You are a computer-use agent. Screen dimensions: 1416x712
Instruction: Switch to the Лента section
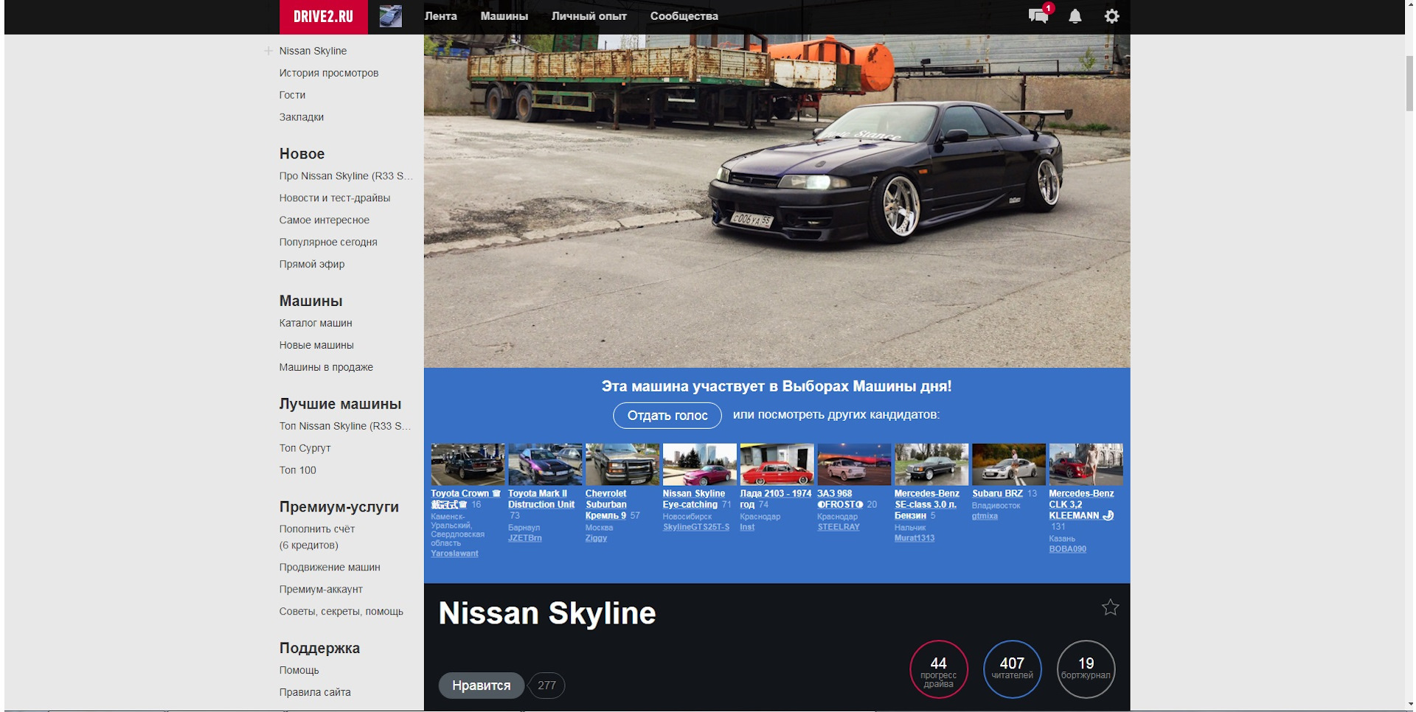440,15
